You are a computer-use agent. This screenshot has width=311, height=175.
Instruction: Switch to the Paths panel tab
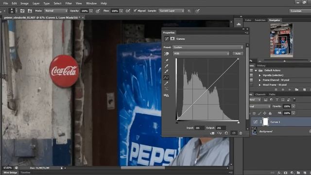[272, 94]
